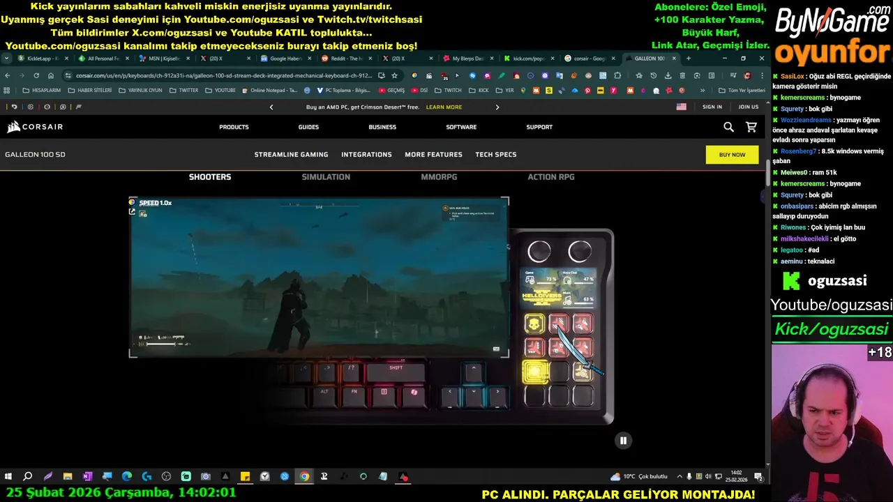Open TWITTER bookmark folder
Screen dimensions: 893x502
(x=183, y=90)
